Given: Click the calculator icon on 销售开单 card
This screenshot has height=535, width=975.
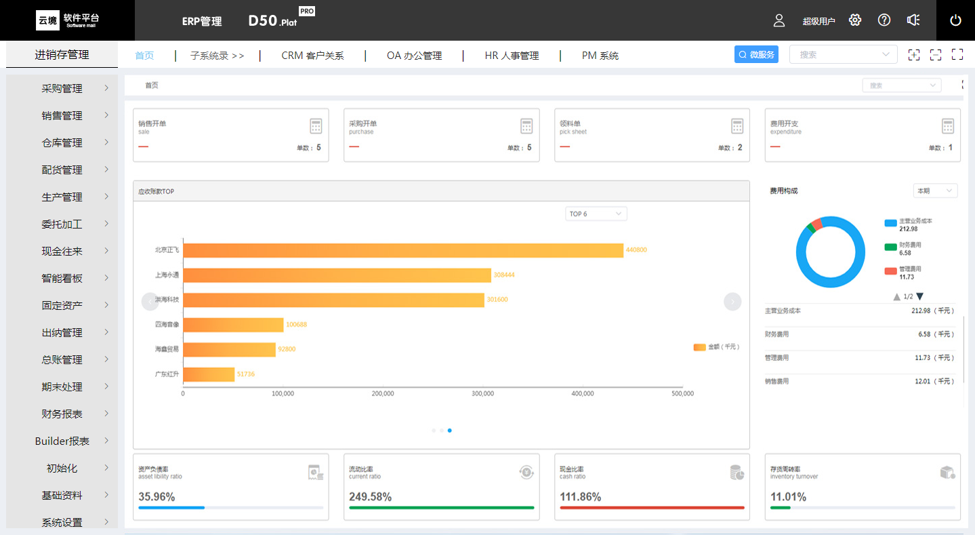Looking at the screenshot, I should click(x=316, y=126).
